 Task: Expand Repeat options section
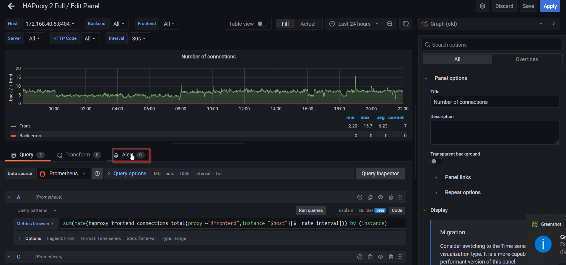[458, 192]
